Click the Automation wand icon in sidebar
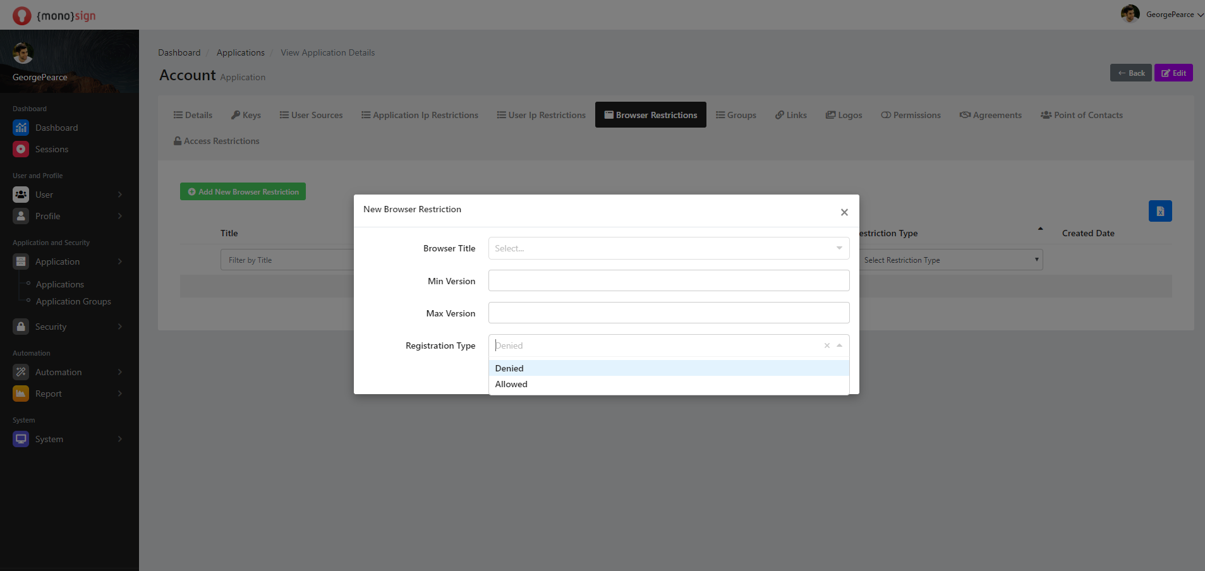 tap(21, 372)
